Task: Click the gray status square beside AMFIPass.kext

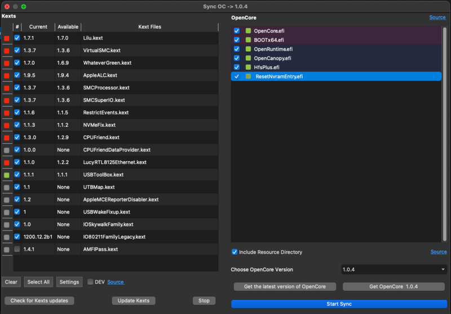Action: pyautogui.click(x=7, y=249)
